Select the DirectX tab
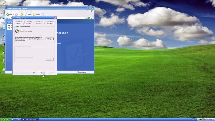Screen dimensions: 215x121 coord(18,24)
